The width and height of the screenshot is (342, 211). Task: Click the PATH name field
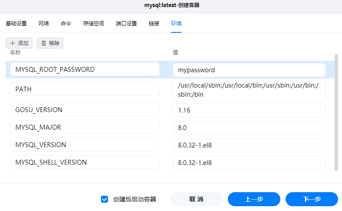[x=85, y=89]
